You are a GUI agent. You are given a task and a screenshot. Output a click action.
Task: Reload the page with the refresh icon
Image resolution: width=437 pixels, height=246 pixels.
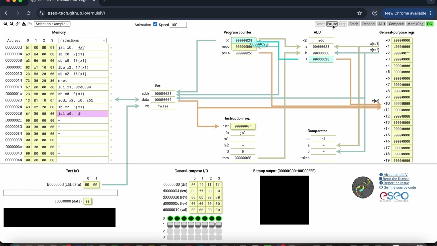[x=29, y=13]
